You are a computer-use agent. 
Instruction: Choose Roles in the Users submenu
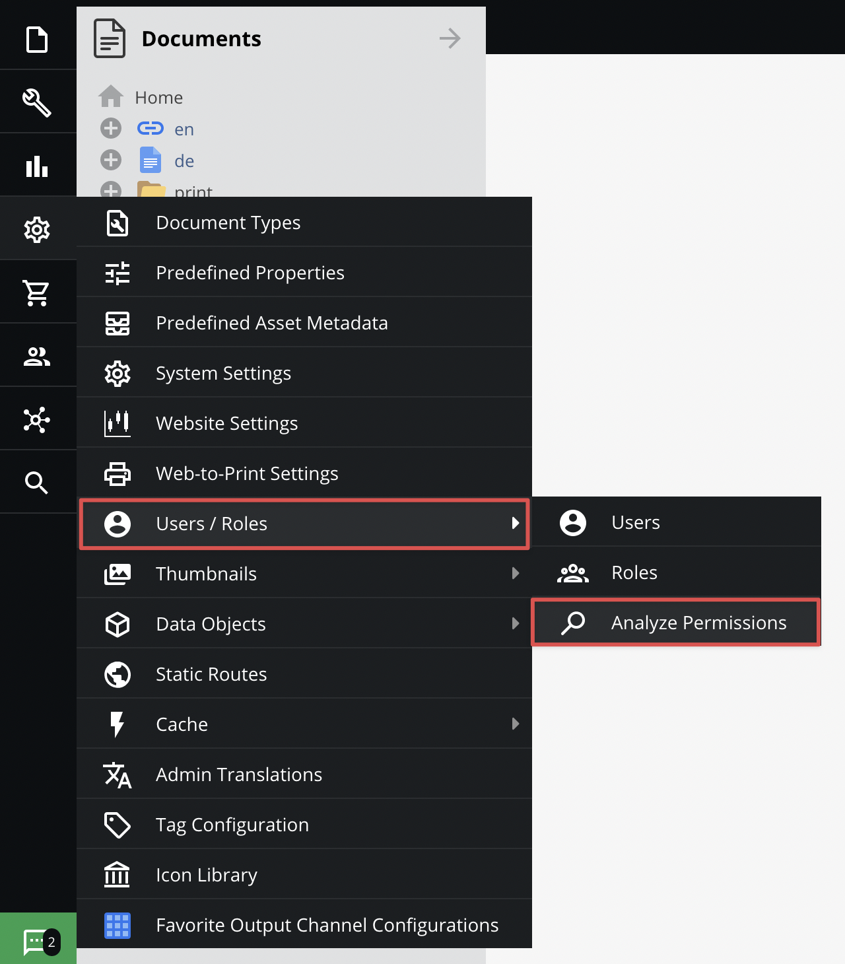point(634,572)
